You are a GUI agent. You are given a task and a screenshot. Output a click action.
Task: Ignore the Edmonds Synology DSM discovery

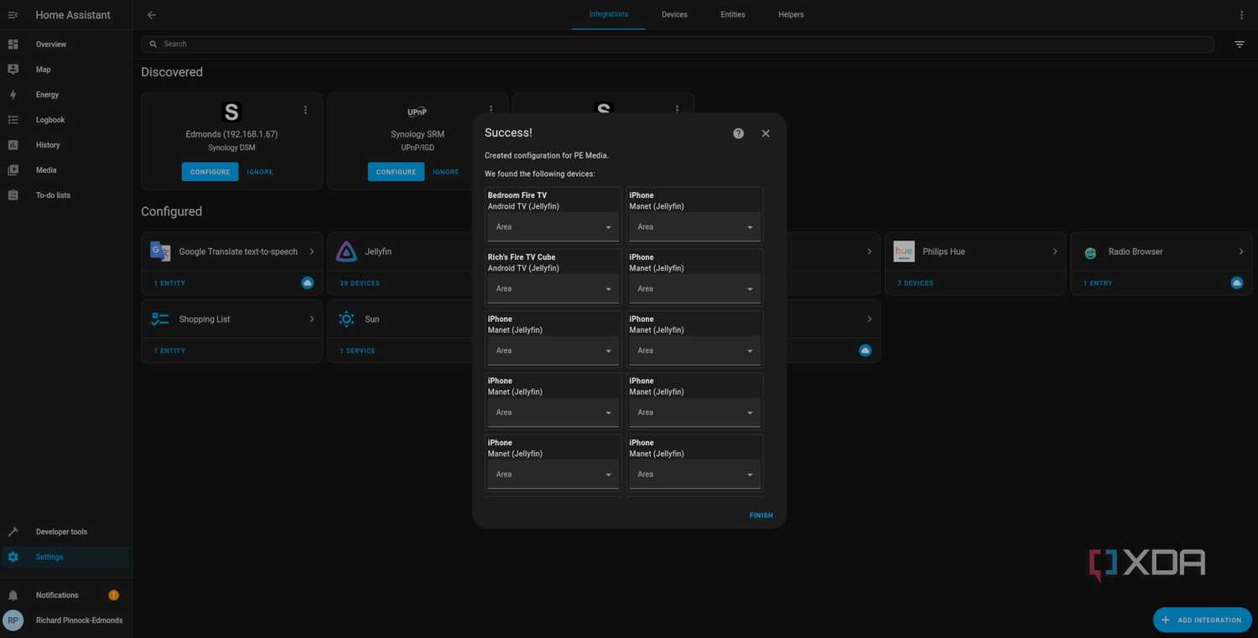coord(260,172)
